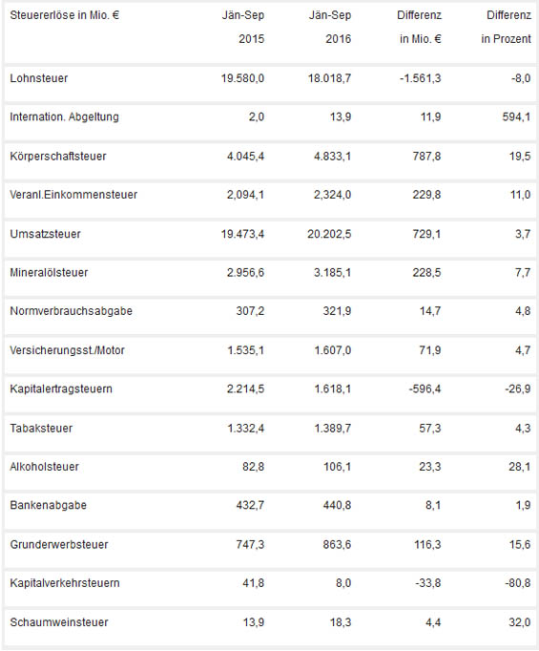The height and width of the screenshot is (651, 539).
Task: Select the Versicherungsst./Motor 2015 value 1.535,1
Action: [x=245, y=350]
